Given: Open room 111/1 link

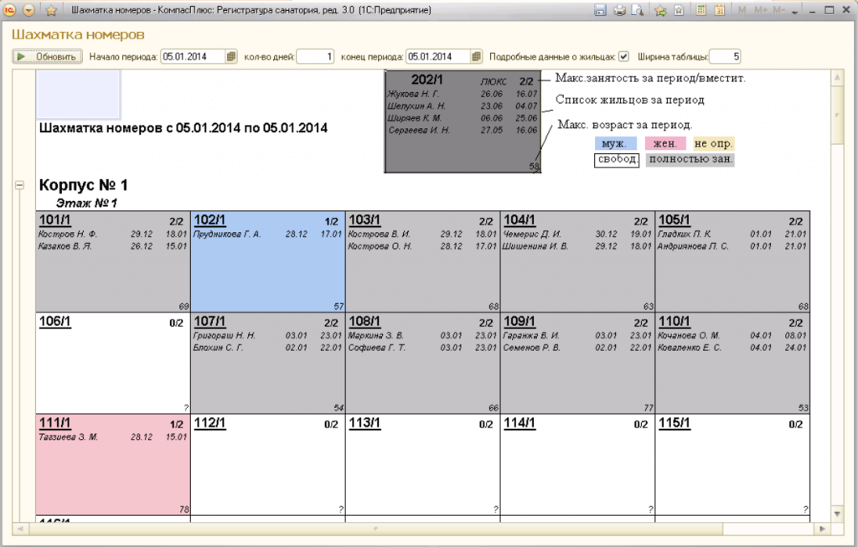Looking at the screenshot, I should tap(54, 423).
